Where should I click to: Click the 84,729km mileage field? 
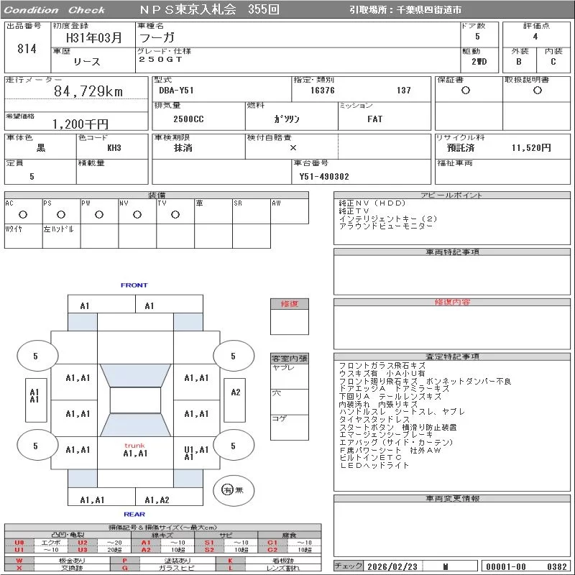88,91
